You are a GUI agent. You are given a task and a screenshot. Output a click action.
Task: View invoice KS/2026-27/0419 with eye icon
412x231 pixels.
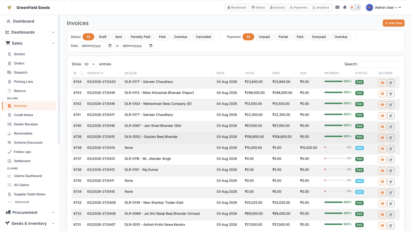pos(382,94)
